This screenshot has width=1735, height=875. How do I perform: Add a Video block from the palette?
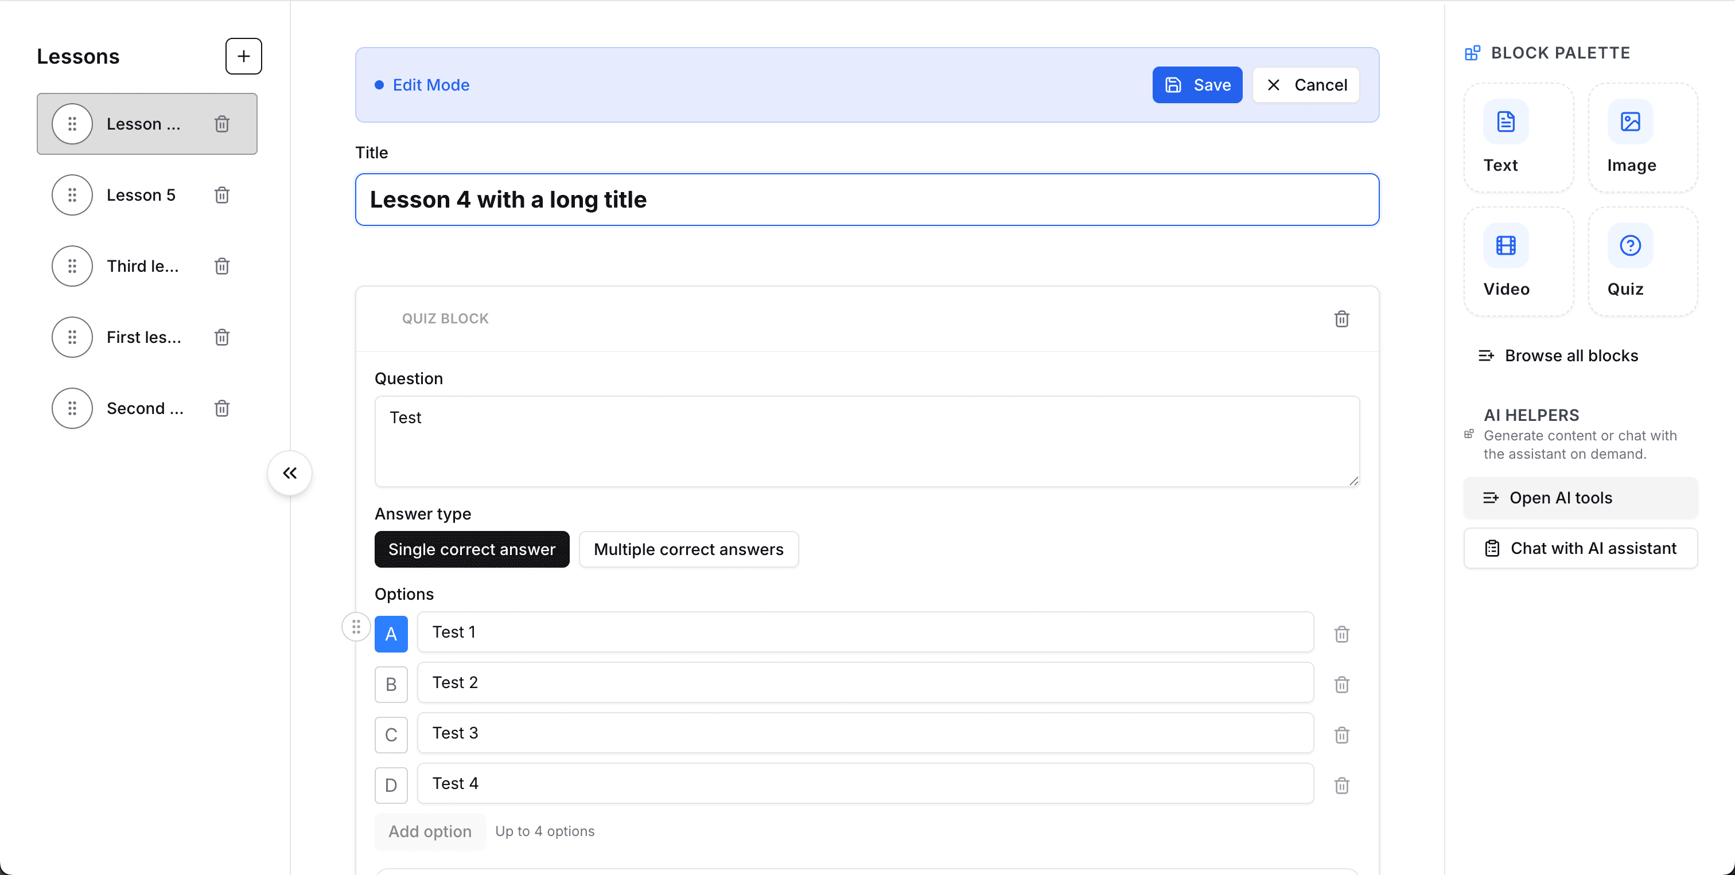[1518, 261]
